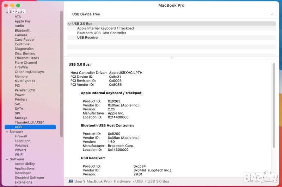Click the USB Device Tree column header
Viewport: 282px width, 187px height.
click(86, 14)
